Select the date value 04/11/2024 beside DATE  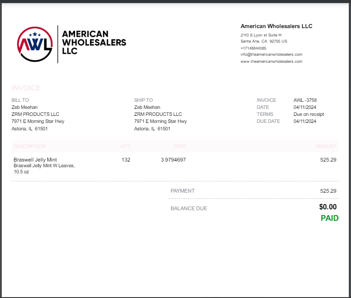pyautogui.click(x=305, y=107)
